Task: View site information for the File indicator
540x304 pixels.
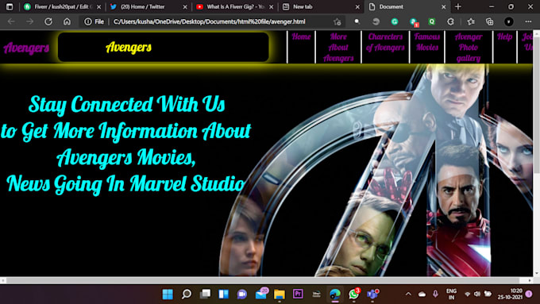Action: tap(94, 21)
